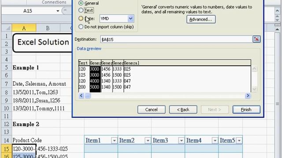
Task: Click the range selector icon beside Destination
Action: pyautogui.click(x=256, y=39)
